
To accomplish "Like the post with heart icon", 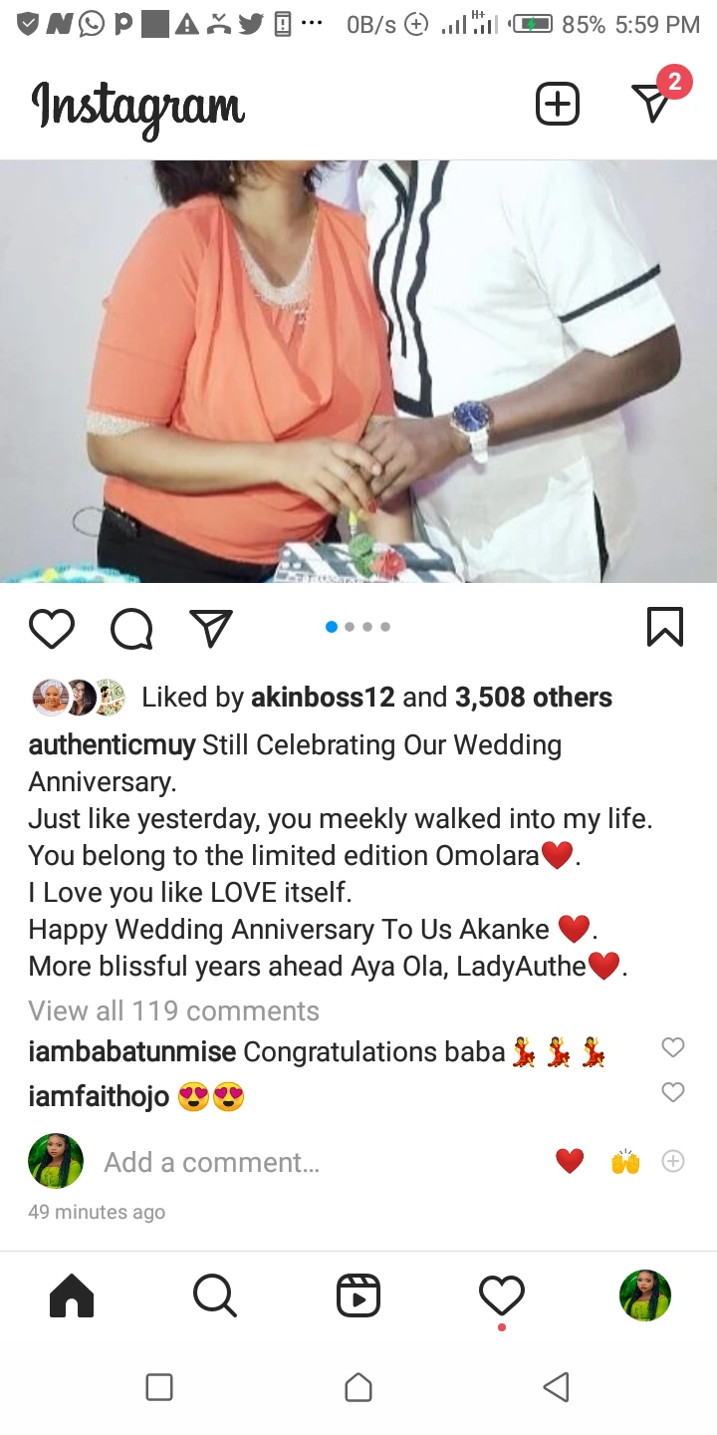I will 52,628.
